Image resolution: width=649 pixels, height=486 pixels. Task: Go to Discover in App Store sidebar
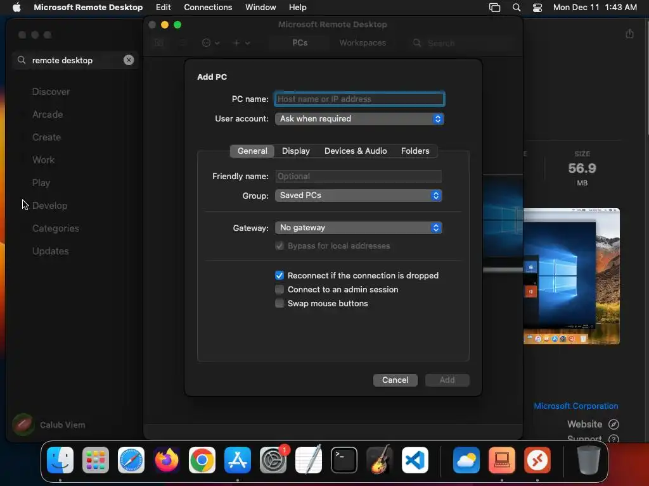point(51,92)
